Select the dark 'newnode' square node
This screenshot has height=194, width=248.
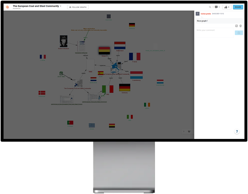(x=109, y=16)
